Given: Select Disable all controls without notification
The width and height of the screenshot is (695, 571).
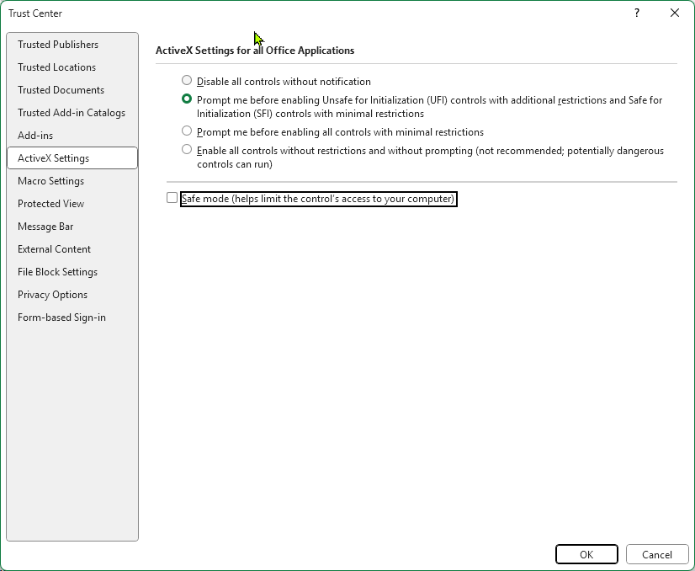Looking at the screenshot, I should click(186, 81).
